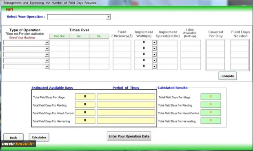Click the first Labor Available input cell
Viewport: 253px width, 151px height.
coord(191,43)
